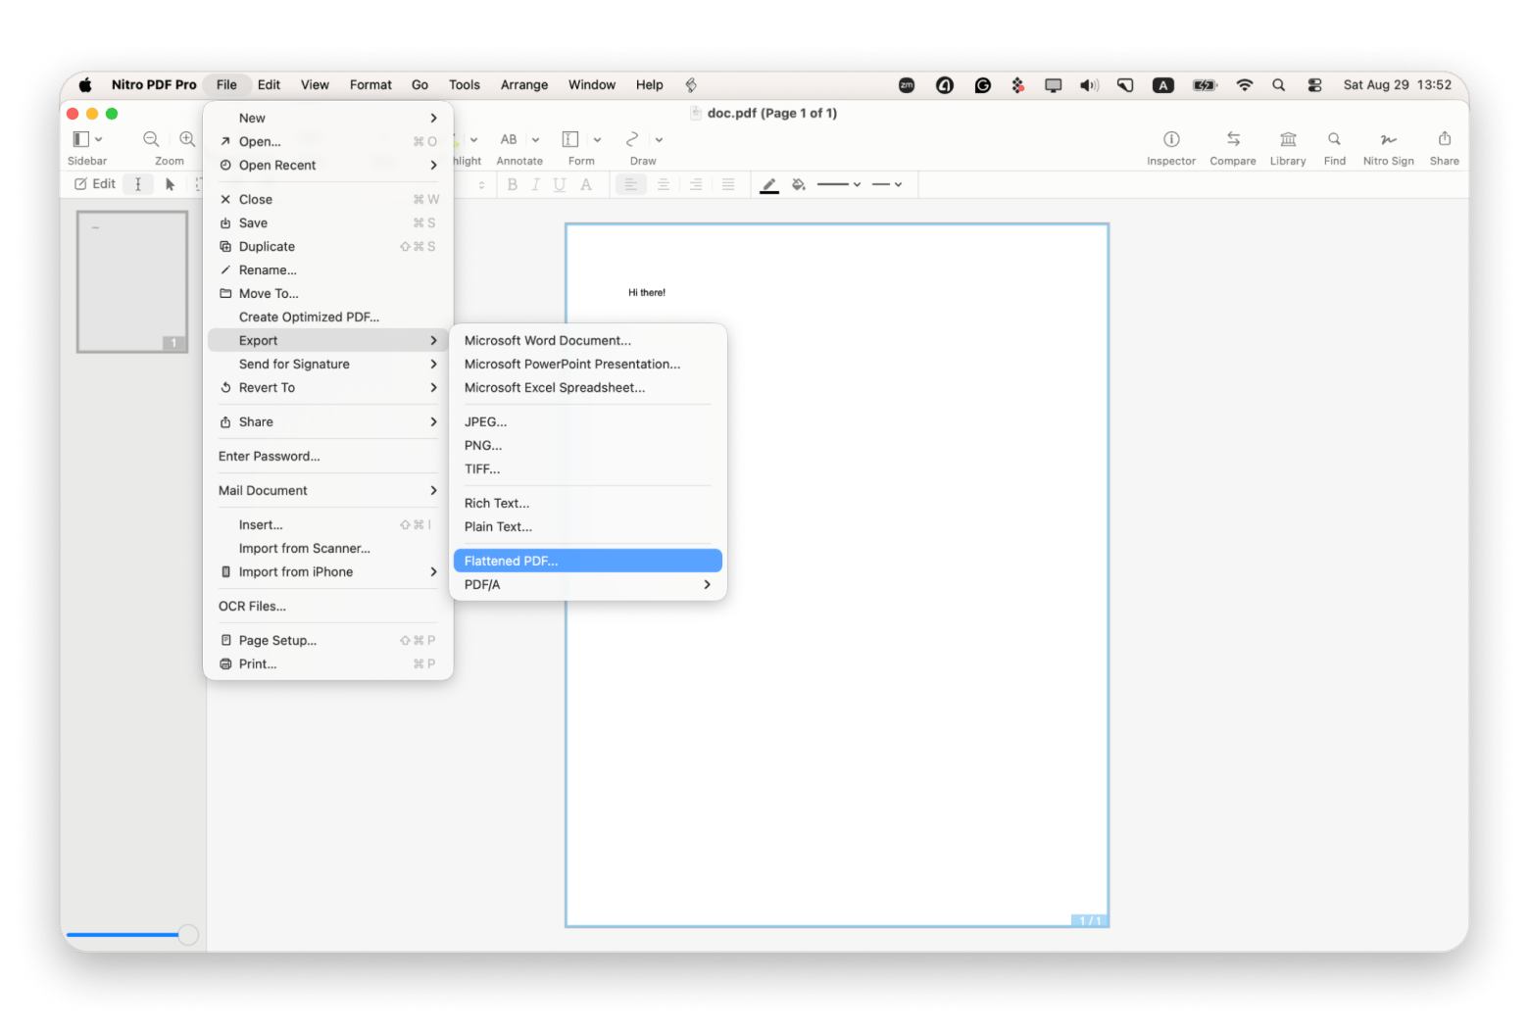Click the Wi-Fi status icon
Viewport: 1529px width, 1031px height.
(1245, 85)
